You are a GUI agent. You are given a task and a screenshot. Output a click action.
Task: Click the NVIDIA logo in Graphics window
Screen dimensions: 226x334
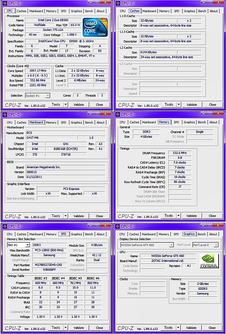point(209,261)
